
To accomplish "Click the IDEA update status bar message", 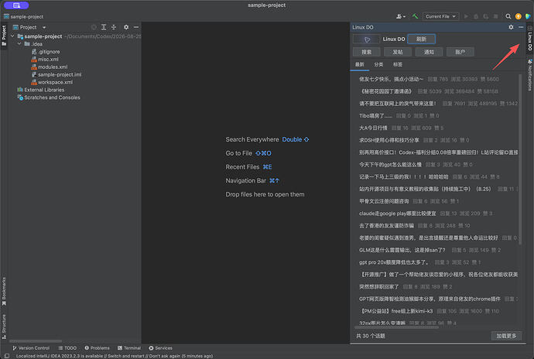I will point(115,356).
